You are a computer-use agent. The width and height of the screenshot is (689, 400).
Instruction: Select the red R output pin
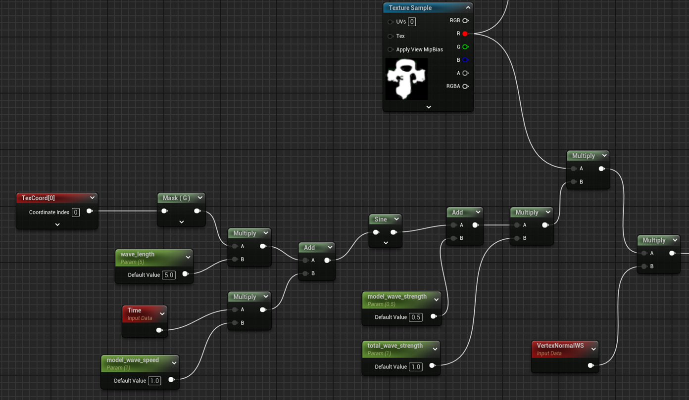pyautogui.click(x=465, y=34)
